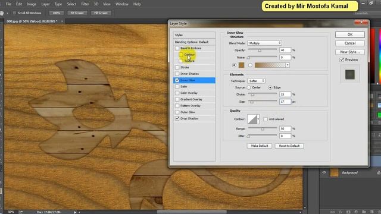This screenshot has height=214, width=381.
Task: Click the Choke value field
Action: [285, 95]
